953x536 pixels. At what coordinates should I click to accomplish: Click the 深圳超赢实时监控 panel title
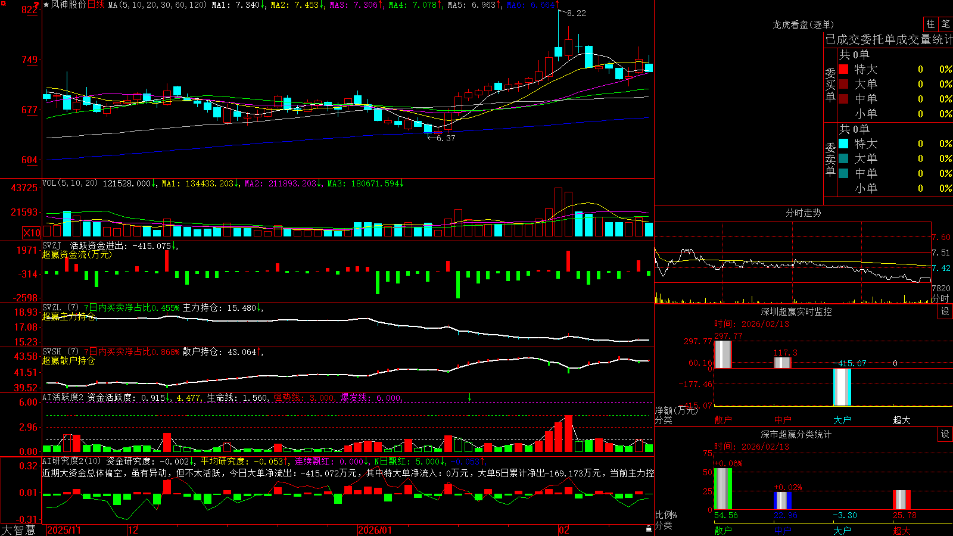tap(796, 311)
